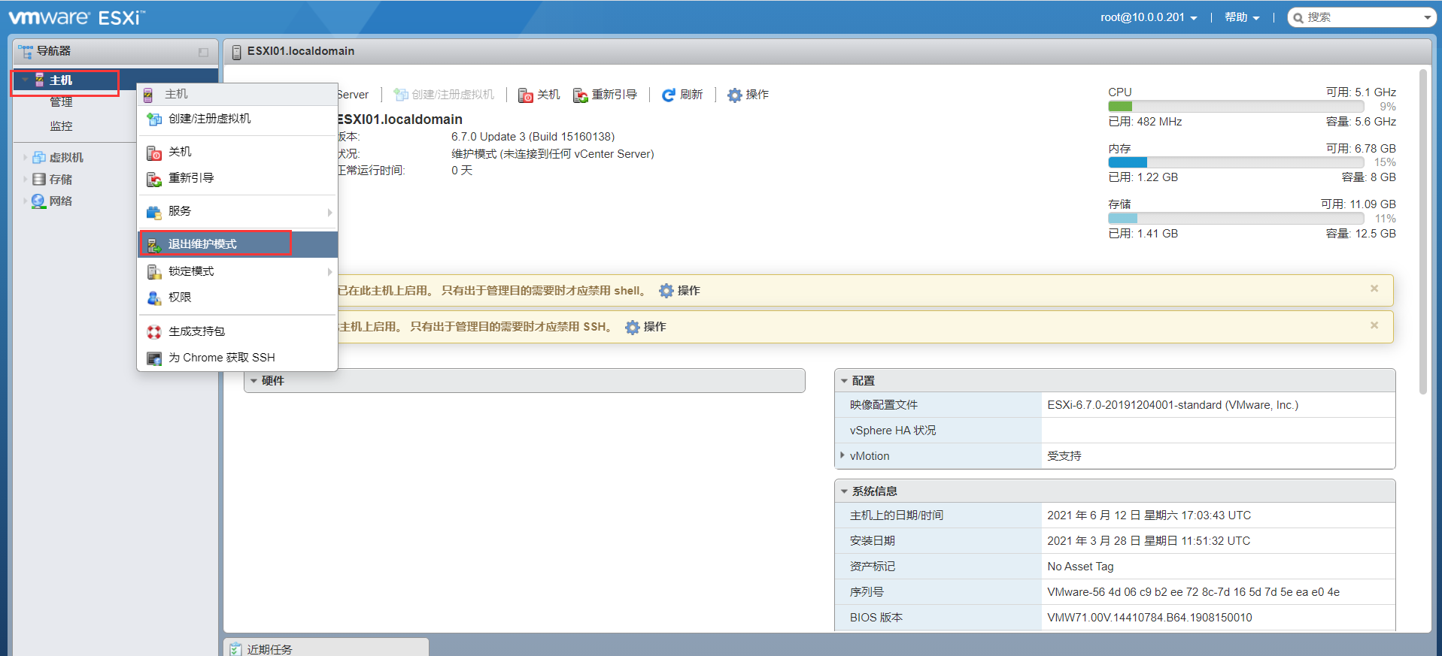Viewport: 1442px width, 656px height.
Task: Expand the Virtual Machines tree node arrow
Action: pos(25,157)
